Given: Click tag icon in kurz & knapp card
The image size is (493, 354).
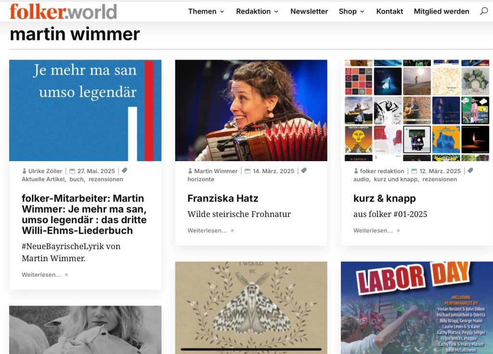Looking at the screenshot, I should tap(470, 171).
